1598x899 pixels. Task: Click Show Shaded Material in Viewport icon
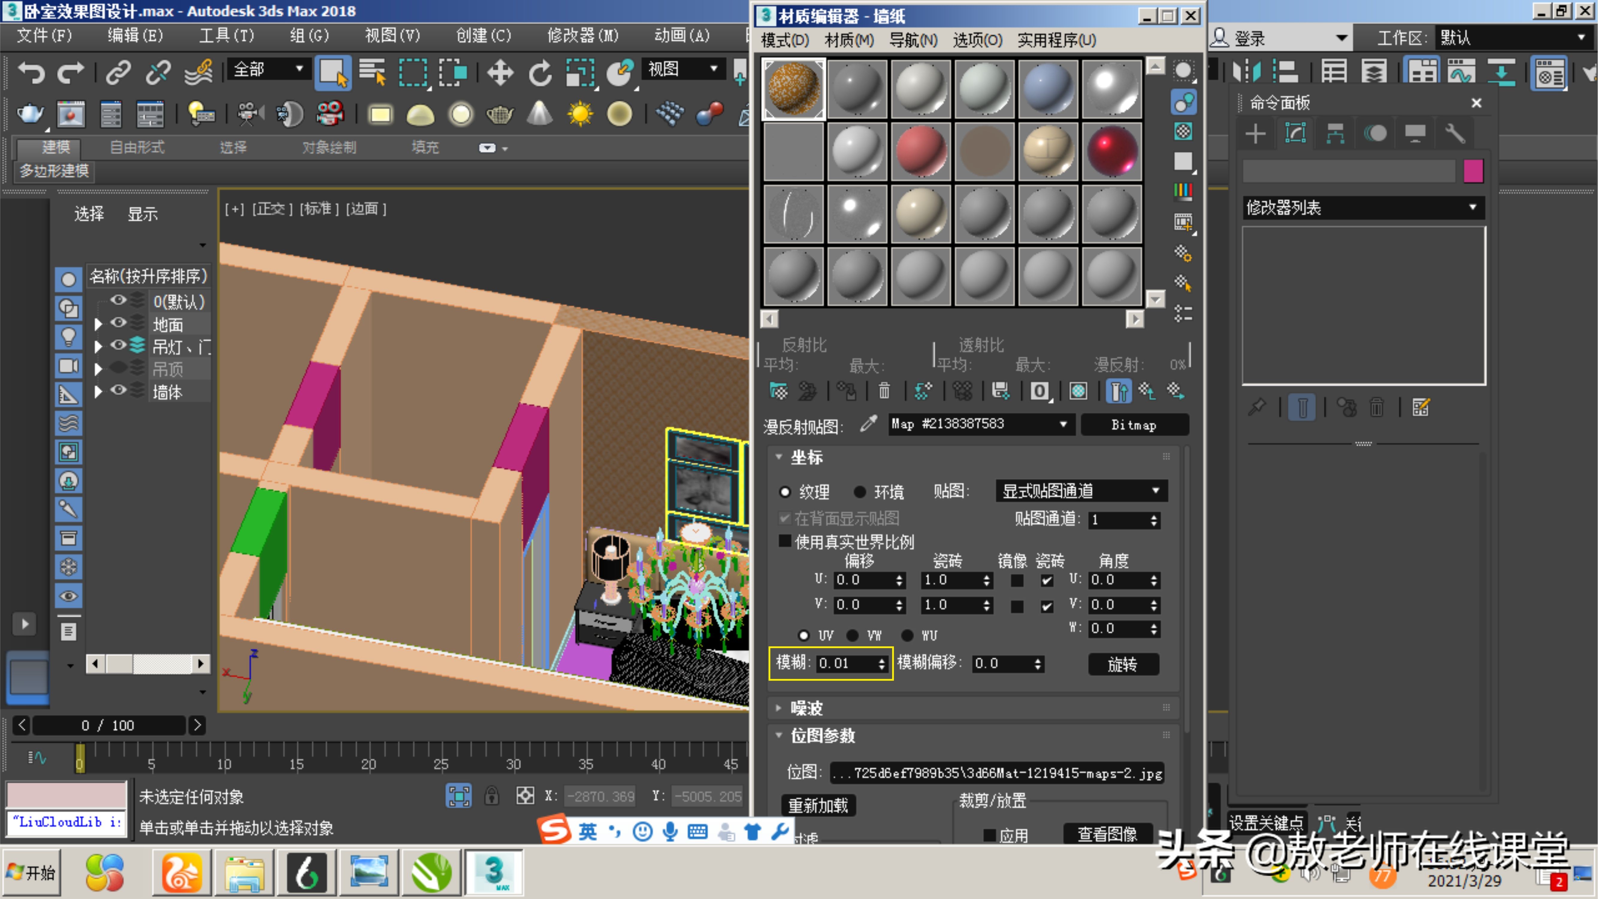point(1078,391)
